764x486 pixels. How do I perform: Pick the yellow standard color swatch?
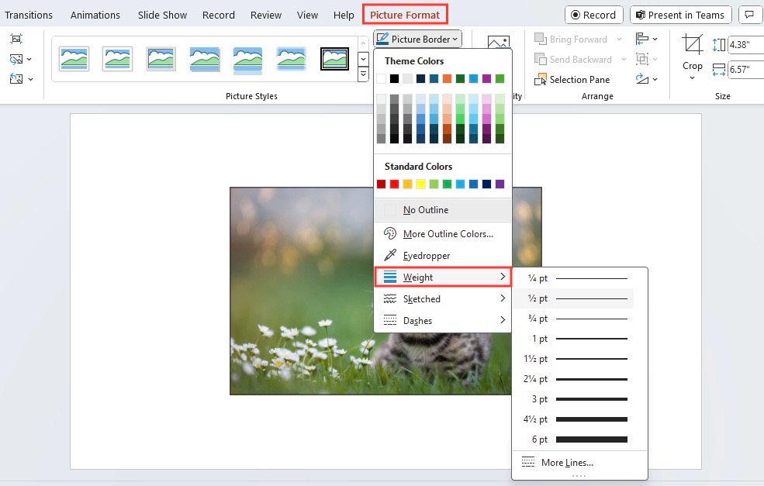tap(420, 184)
